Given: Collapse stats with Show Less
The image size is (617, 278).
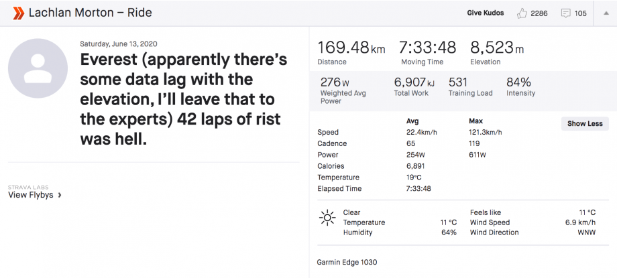Looking at the screenshot, I should click(x=585, y=123).
